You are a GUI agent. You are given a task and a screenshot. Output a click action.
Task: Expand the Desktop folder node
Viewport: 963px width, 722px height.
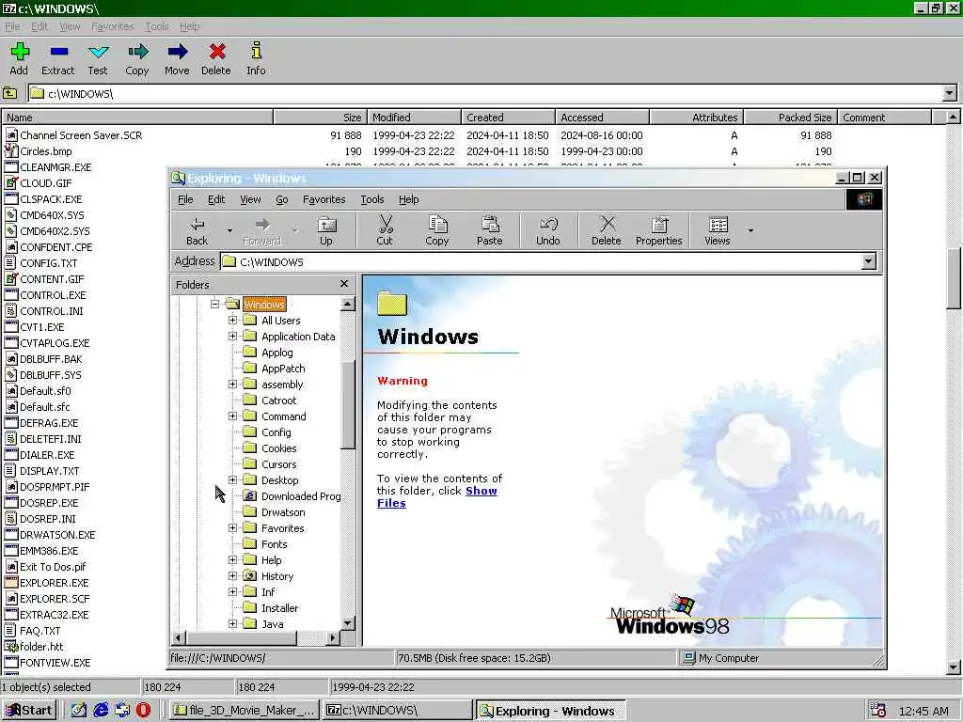[233, 480]
